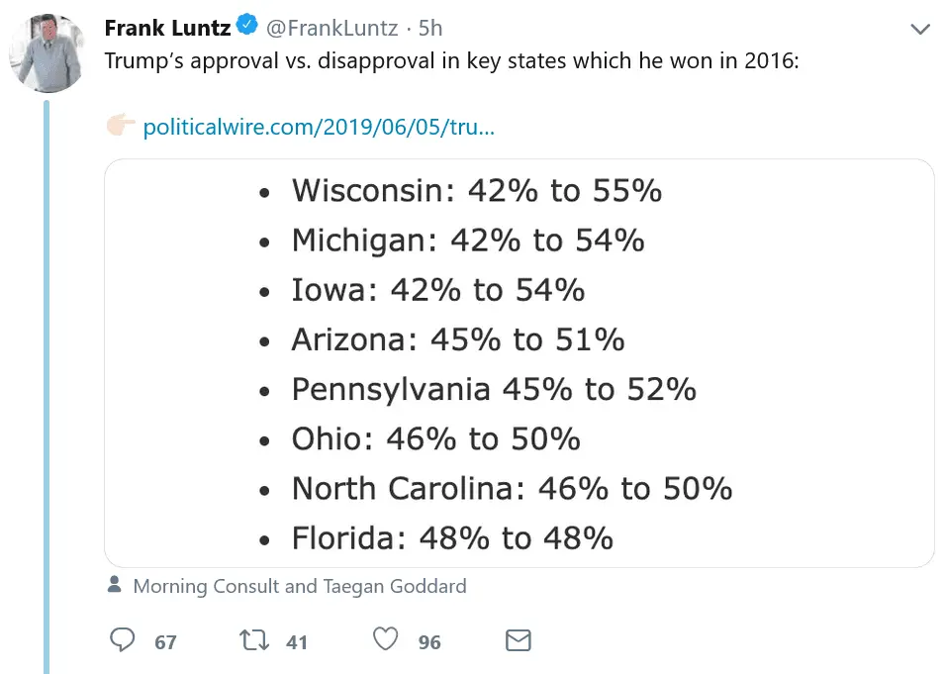
Task: Like the tweet with the heart icon
Action: (x=388, y=641)
